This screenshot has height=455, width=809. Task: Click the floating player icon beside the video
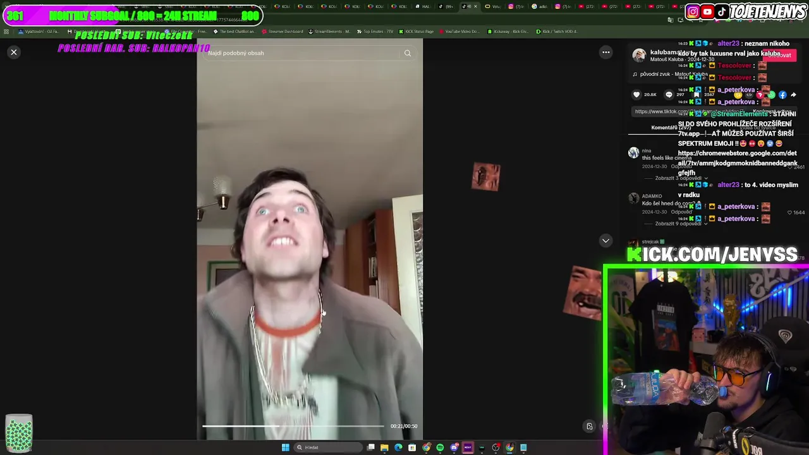589,426
